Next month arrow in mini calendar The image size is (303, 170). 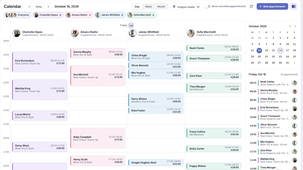295,26
